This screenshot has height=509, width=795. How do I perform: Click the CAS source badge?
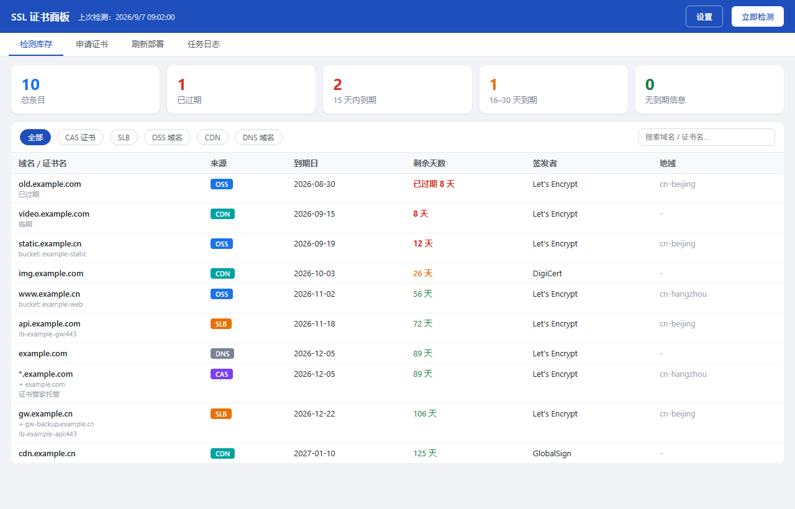(x=222, y=374)
